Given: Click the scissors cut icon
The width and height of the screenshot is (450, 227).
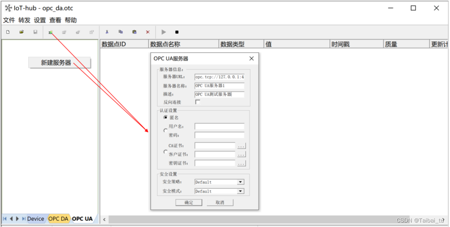Looking at the screenshot, I should [107, 32].
